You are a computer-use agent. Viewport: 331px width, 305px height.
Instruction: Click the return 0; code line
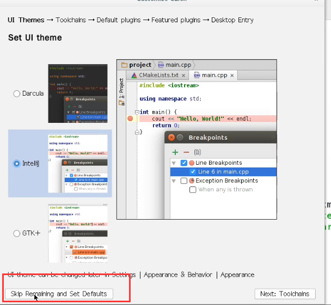[166, 126]
